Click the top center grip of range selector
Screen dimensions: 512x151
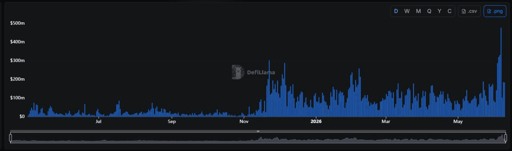point(258,131)
